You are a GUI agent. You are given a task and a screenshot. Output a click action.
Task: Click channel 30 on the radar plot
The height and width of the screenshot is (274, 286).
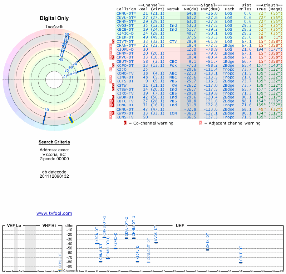[47, 110]
